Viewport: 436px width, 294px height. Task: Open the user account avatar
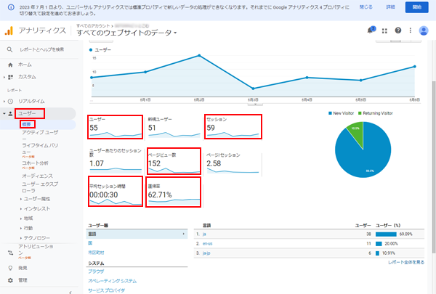coord(424,30)
